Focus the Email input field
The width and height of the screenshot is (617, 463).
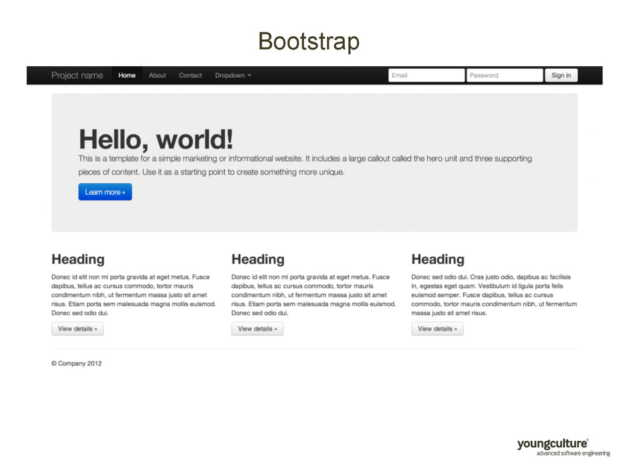[x=426, y=75]
